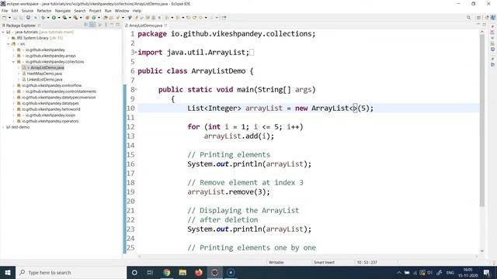Viewport: 497px width, 279px height.
Task: Open the Navigate menu
Action: coord(63,11)
